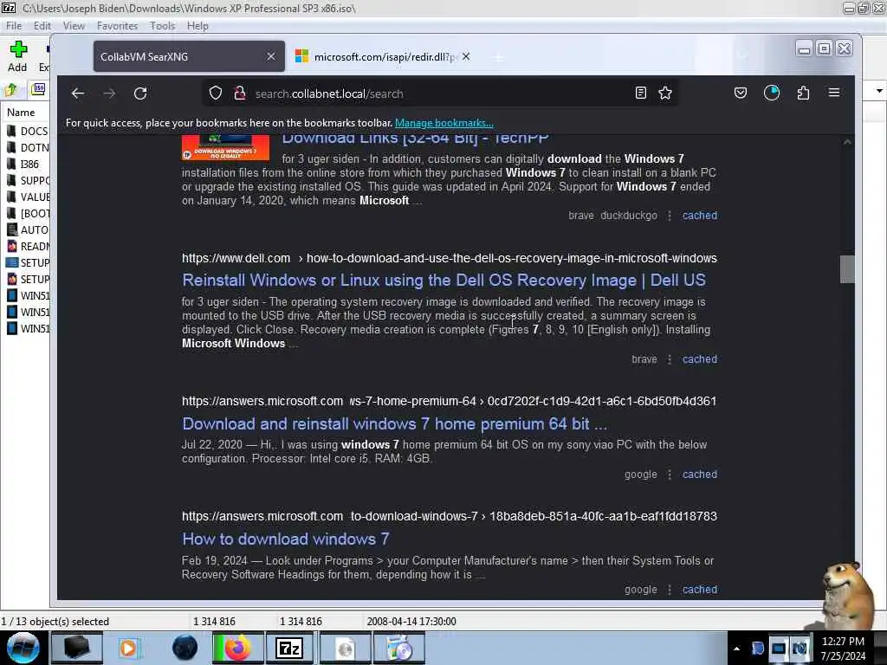This screenshot has width=887, height=665.
Task: Click the 7-Zip Add button
Action: (17, 56)
